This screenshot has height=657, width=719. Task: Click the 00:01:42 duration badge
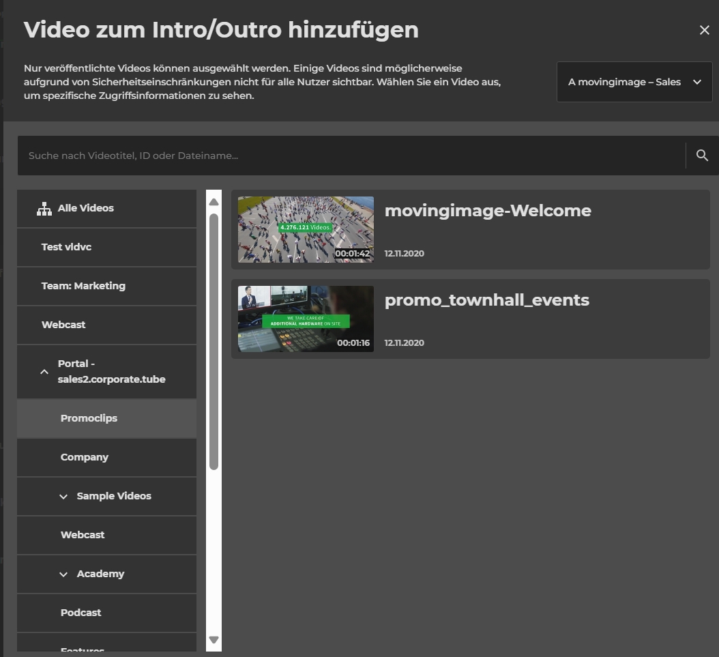(x=352, y=254)
